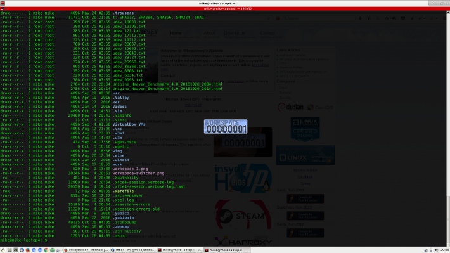450x253 pixels.
Task: Open the Xfce applications menu mouse icon
Action: point(3,250)
